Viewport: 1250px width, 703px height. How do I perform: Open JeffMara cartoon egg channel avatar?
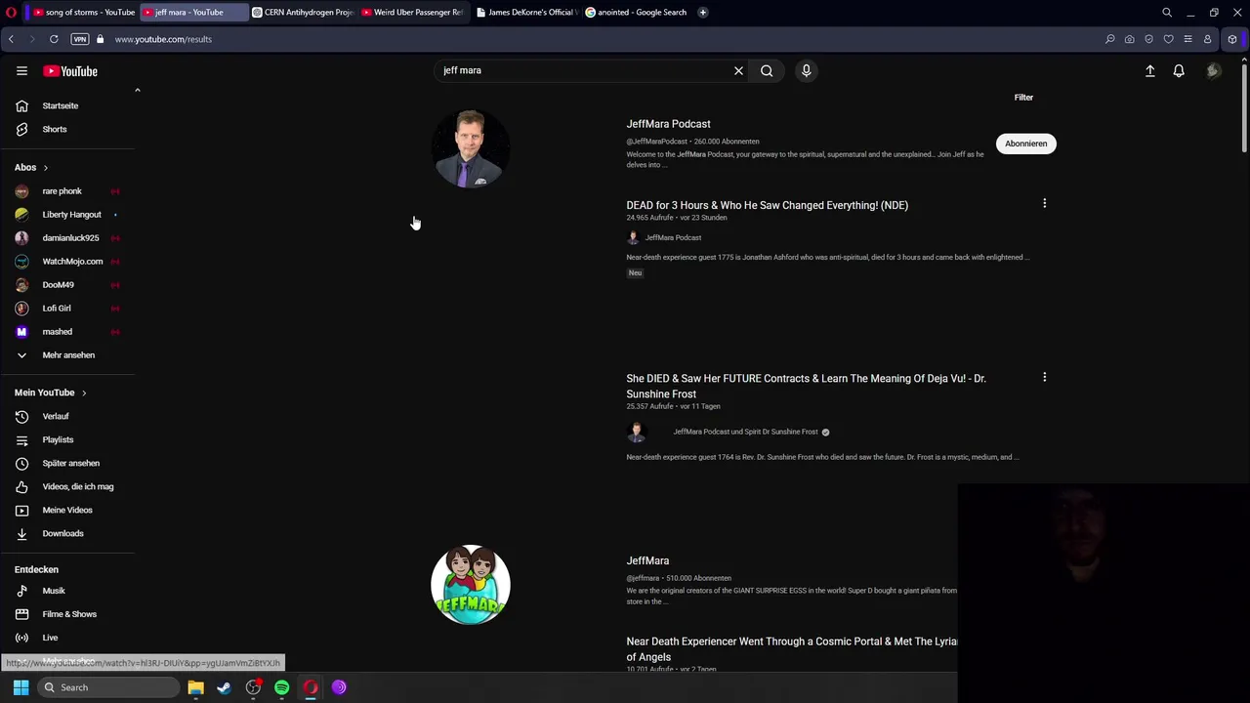471,585
